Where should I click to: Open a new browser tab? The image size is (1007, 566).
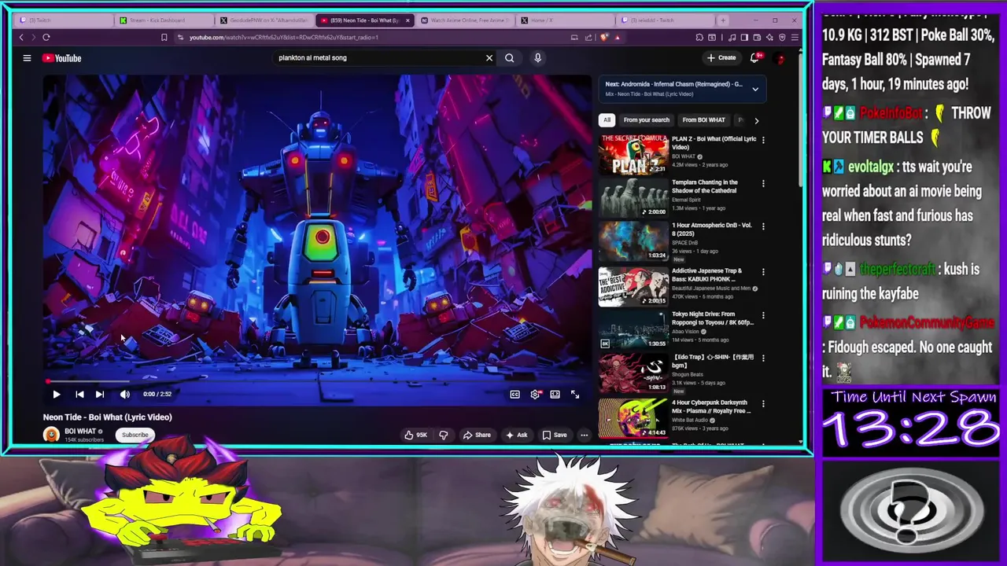pos(724,20)
